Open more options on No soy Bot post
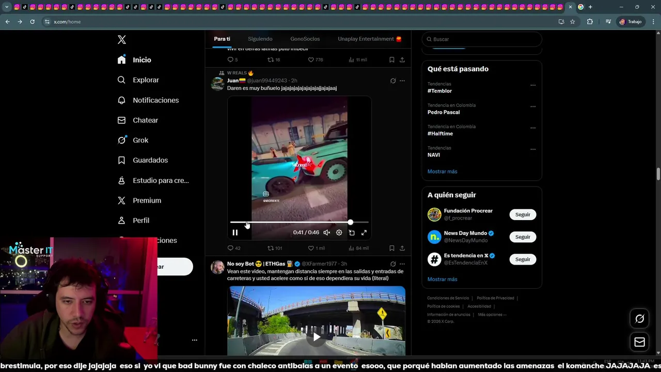 [402, 264]
